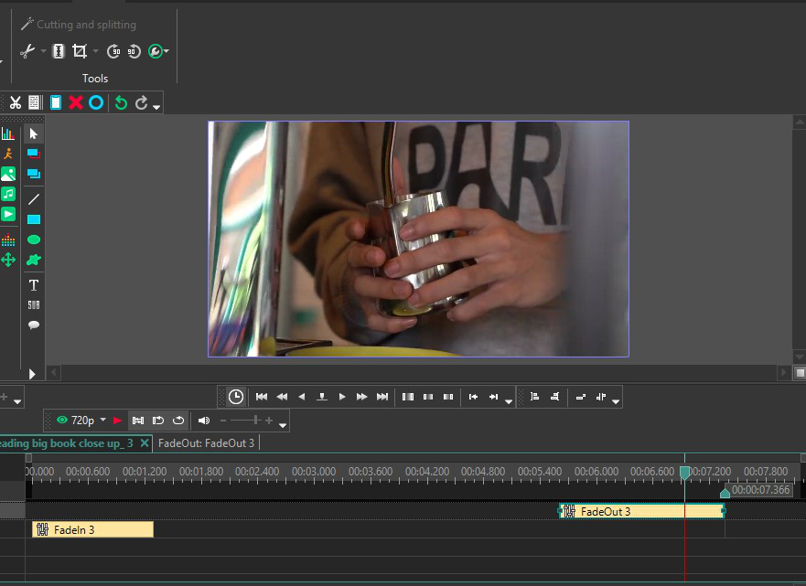
Task: Jump to the end of the scene
Action: point(382,397)
